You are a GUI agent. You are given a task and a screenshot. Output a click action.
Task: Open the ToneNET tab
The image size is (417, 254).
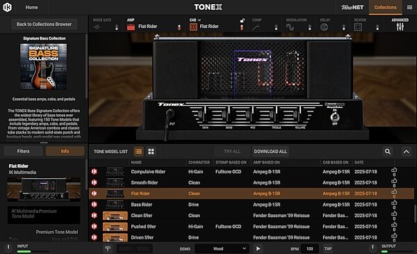click(x=352, y=8)
